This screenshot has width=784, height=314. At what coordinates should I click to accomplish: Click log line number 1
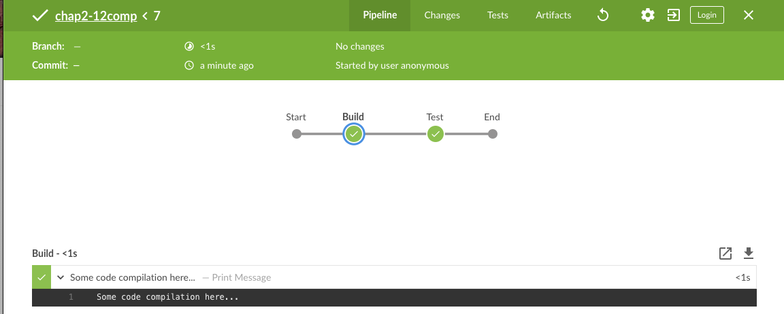[71, 297]
